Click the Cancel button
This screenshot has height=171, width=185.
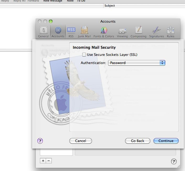[81, 141]
